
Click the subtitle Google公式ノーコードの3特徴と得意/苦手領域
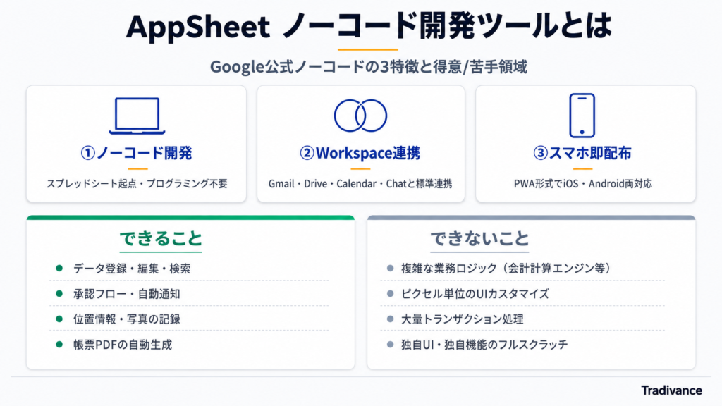[368, 67]
